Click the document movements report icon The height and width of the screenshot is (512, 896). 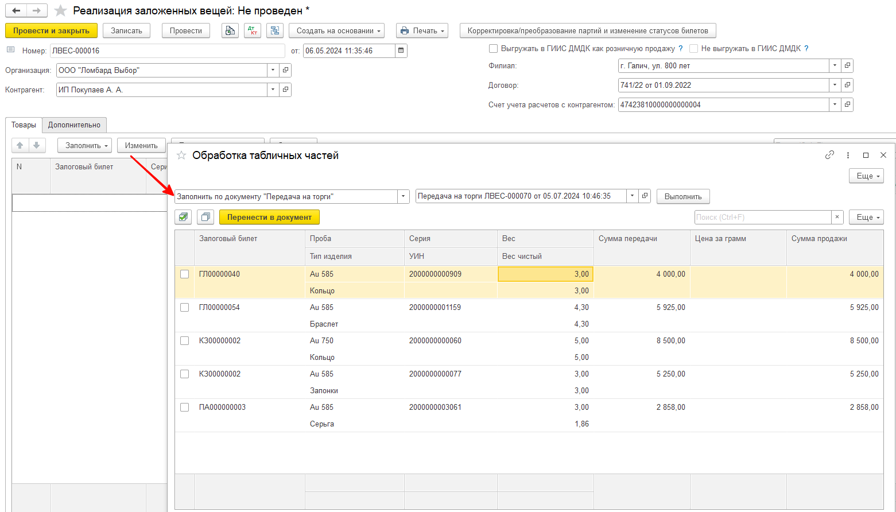pyautogui.click(x=230, y=31)
